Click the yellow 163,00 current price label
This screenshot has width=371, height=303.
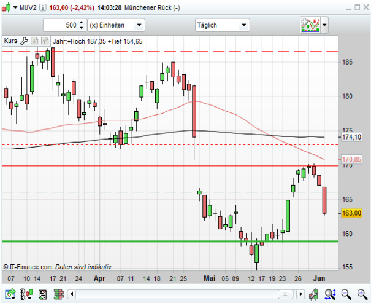(351, 213)
